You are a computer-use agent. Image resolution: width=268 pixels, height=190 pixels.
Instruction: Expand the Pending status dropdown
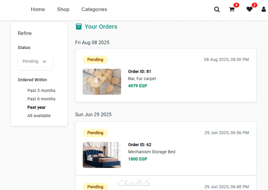[35, 62]
